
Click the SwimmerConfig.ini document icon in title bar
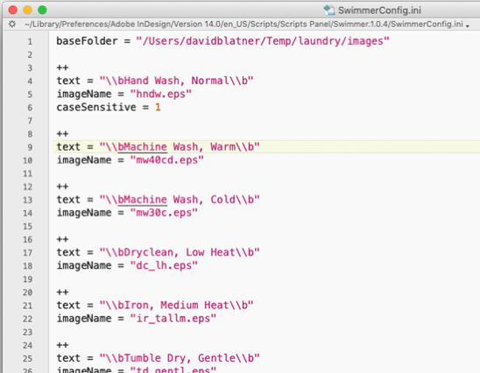pyautogui.click(x=329, y=11)
